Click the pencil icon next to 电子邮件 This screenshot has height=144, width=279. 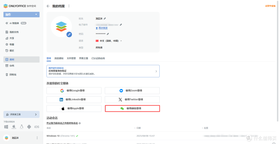coord(121,25)
